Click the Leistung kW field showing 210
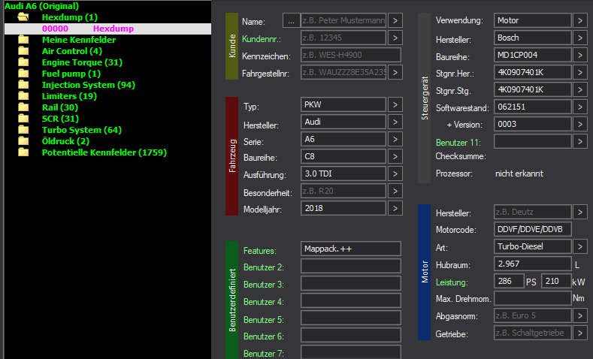The image size is (593, 359). click(x=556, y=281)
